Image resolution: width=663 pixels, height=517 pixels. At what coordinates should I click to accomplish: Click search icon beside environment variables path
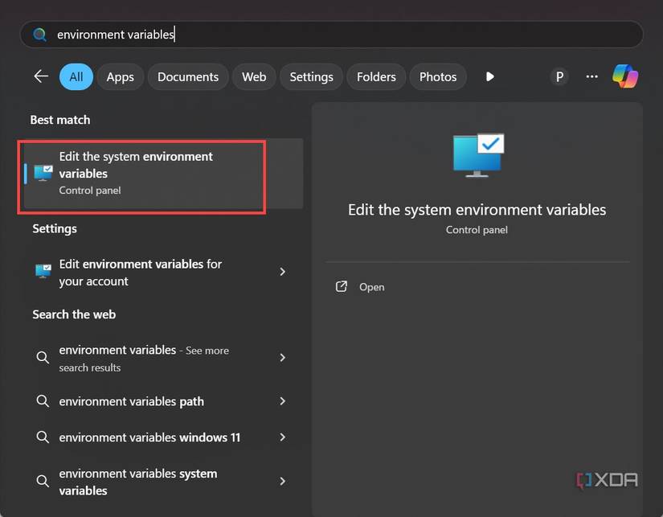(43, 401)
